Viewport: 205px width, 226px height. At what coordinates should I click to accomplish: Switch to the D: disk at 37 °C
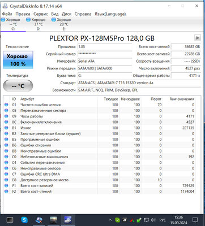39,24
